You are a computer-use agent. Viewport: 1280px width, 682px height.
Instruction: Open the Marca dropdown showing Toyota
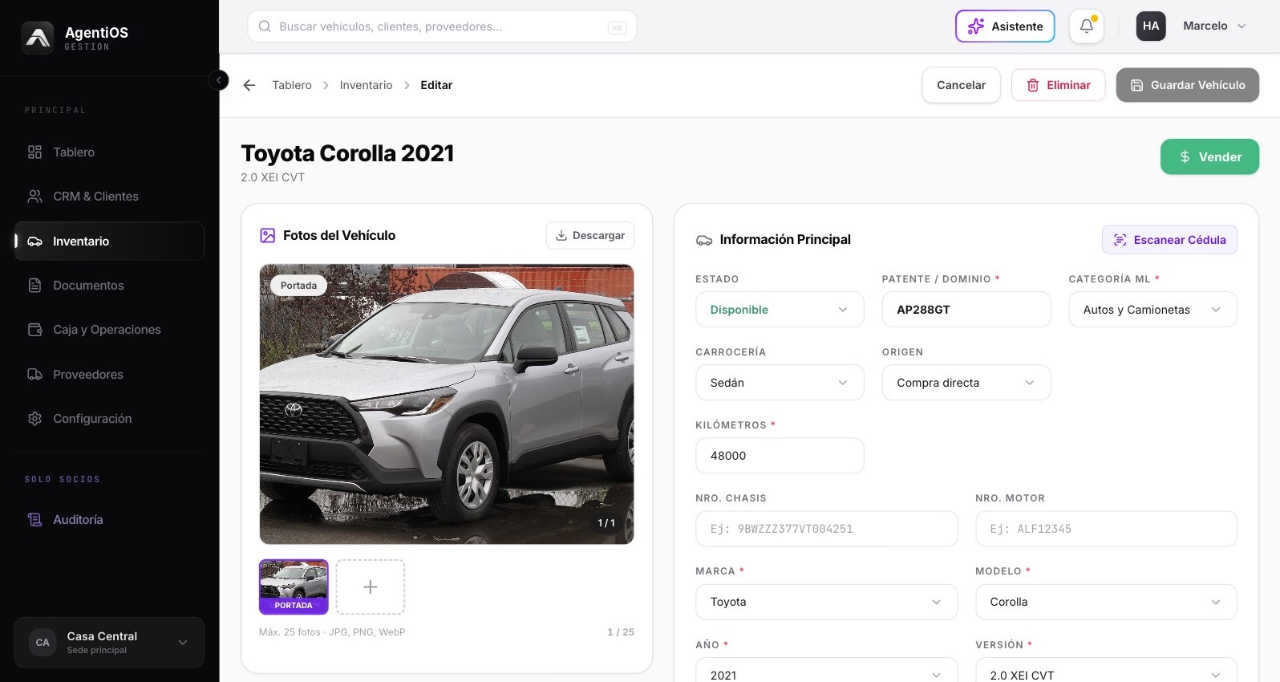click(x=826, y=602)
